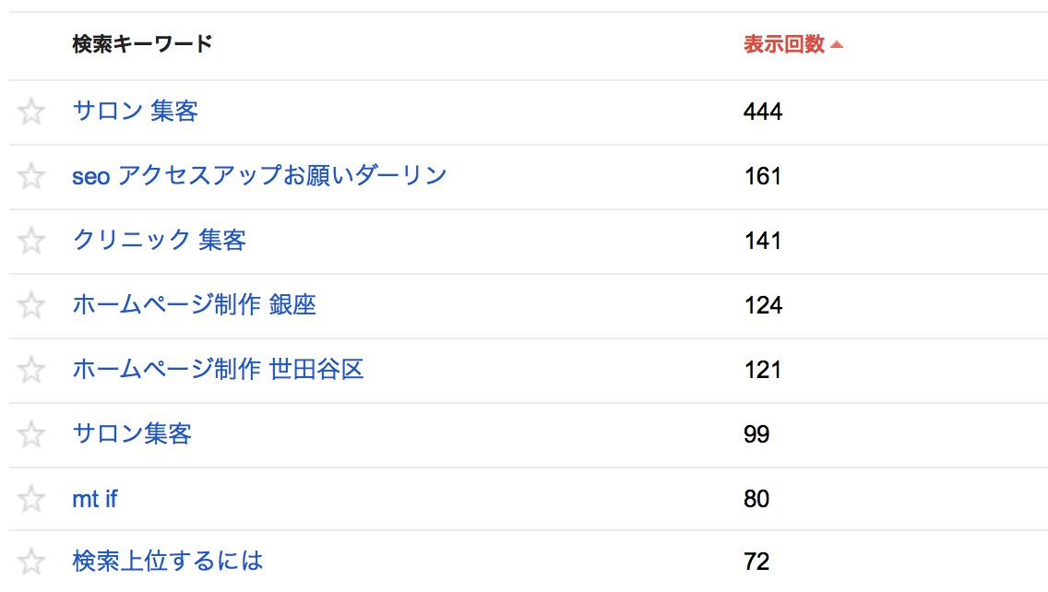Toggle star for クリニック 集客
The width and height of the screenshot is (1048, 592).
[30, 241]
